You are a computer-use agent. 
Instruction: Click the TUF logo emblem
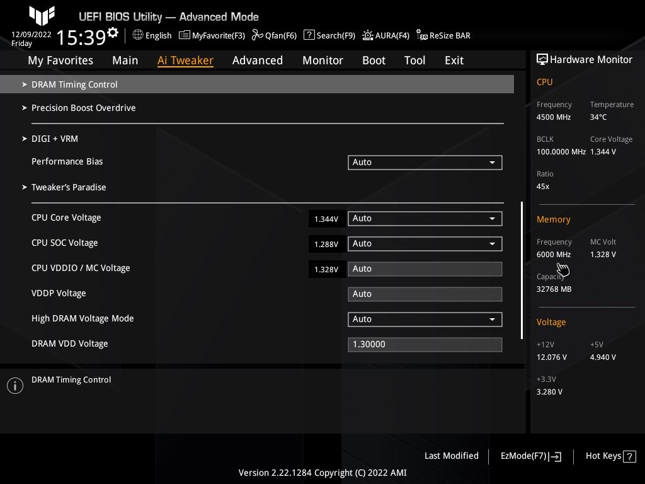point(42,16)
